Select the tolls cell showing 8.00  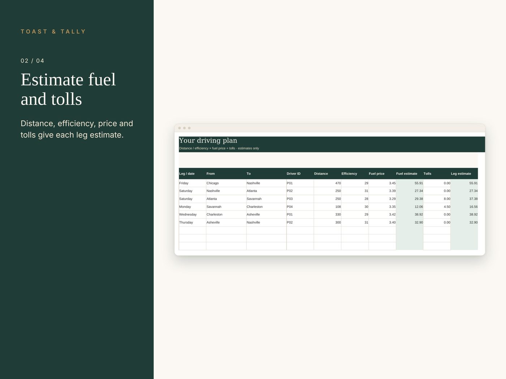tap(437, 199)
